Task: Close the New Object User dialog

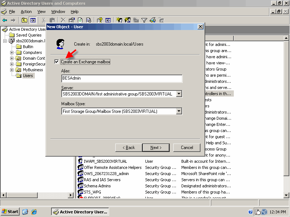Action: (x=200, y=27)
